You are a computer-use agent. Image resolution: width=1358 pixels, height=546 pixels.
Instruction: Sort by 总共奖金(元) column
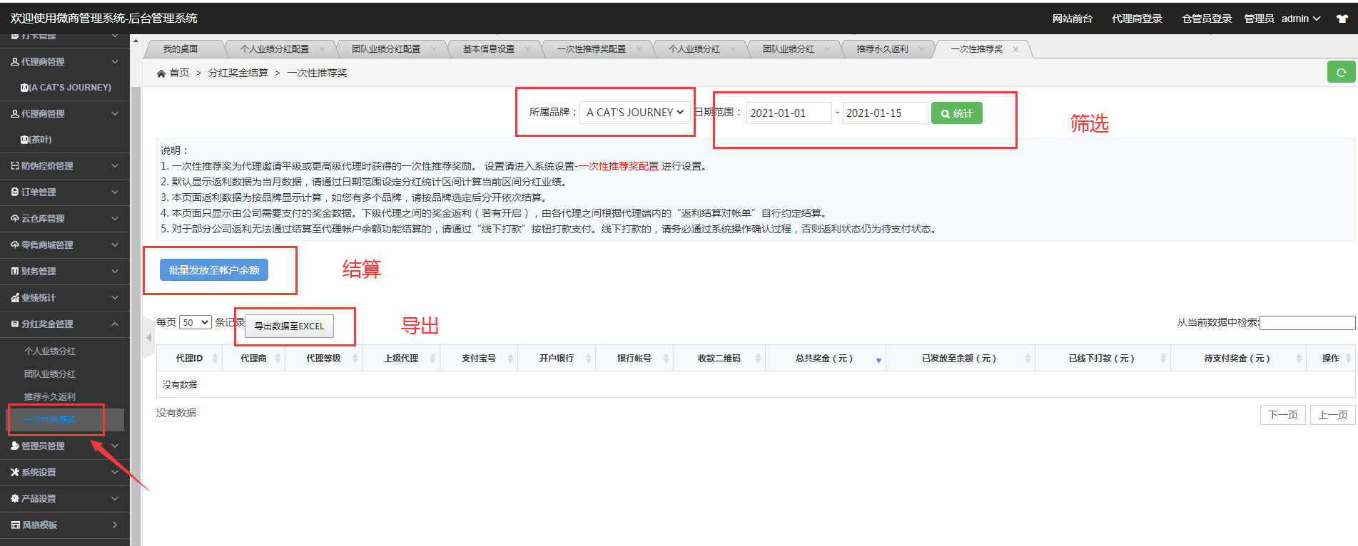click(x=824, y=359)
